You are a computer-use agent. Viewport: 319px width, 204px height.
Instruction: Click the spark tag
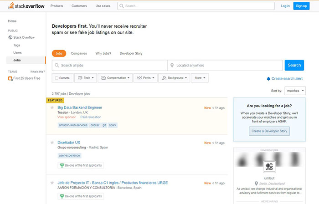113,125
